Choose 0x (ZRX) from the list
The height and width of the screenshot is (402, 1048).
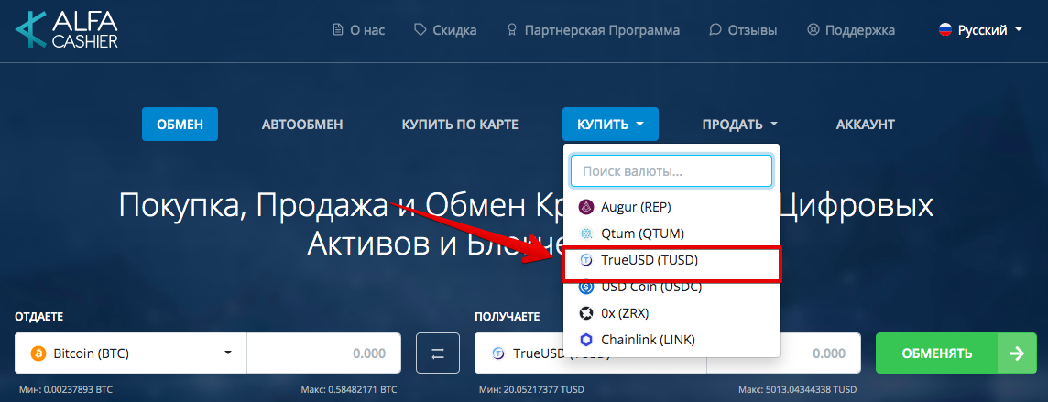[x=671, y=313]
